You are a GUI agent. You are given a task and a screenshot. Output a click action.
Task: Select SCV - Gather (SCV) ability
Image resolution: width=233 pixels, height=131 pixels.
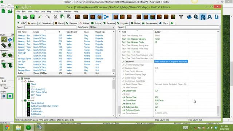pos(39,92)
